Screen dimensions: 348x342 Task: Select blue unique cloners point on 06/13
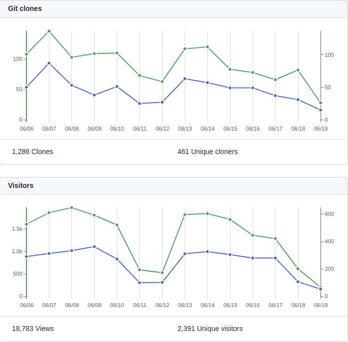point(185,79)
